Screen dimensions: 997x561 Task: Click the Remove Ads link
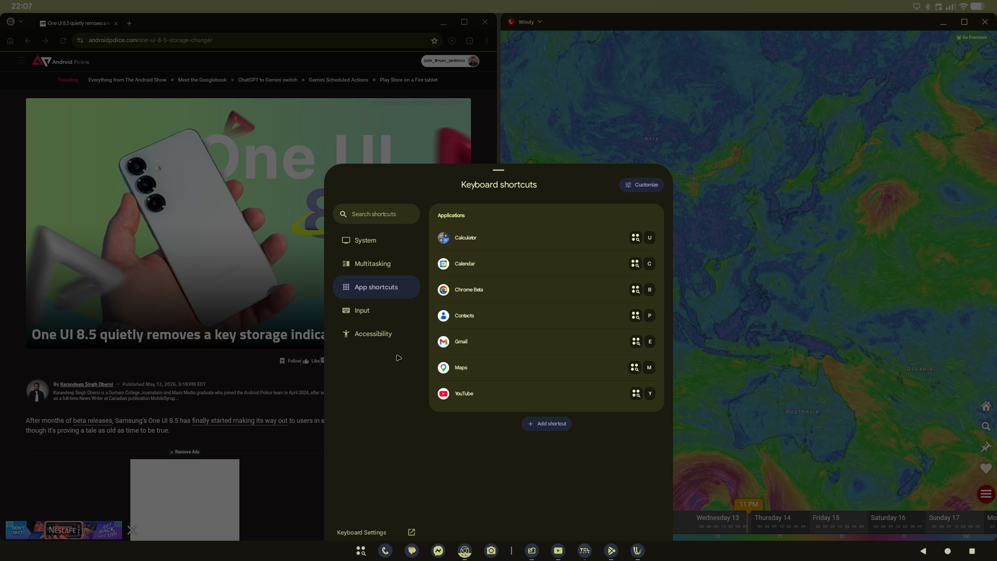pos(185,452)
